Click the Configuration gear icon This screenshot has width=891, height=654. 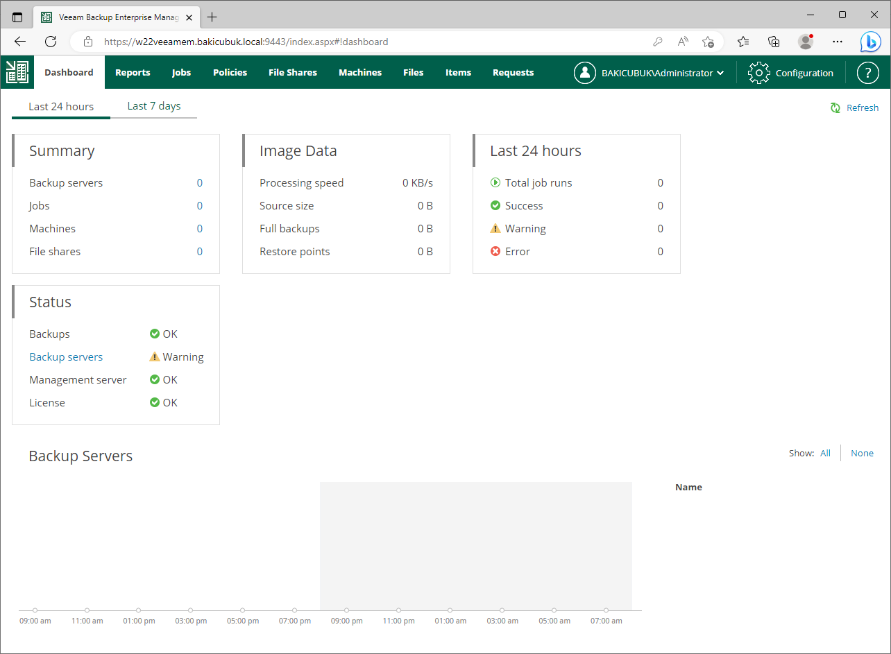(x=759, y=73)
